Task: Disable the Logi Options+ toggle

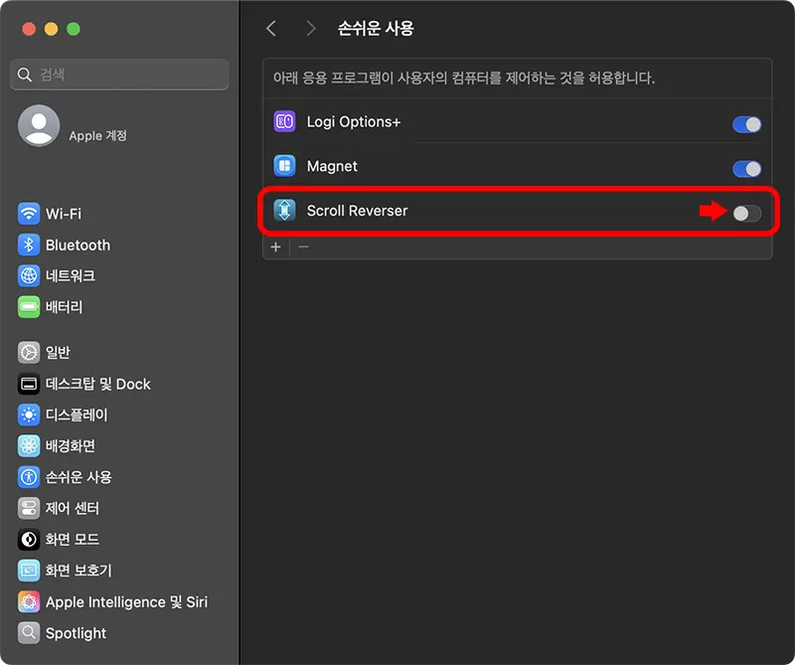Action: coord(746,124)
